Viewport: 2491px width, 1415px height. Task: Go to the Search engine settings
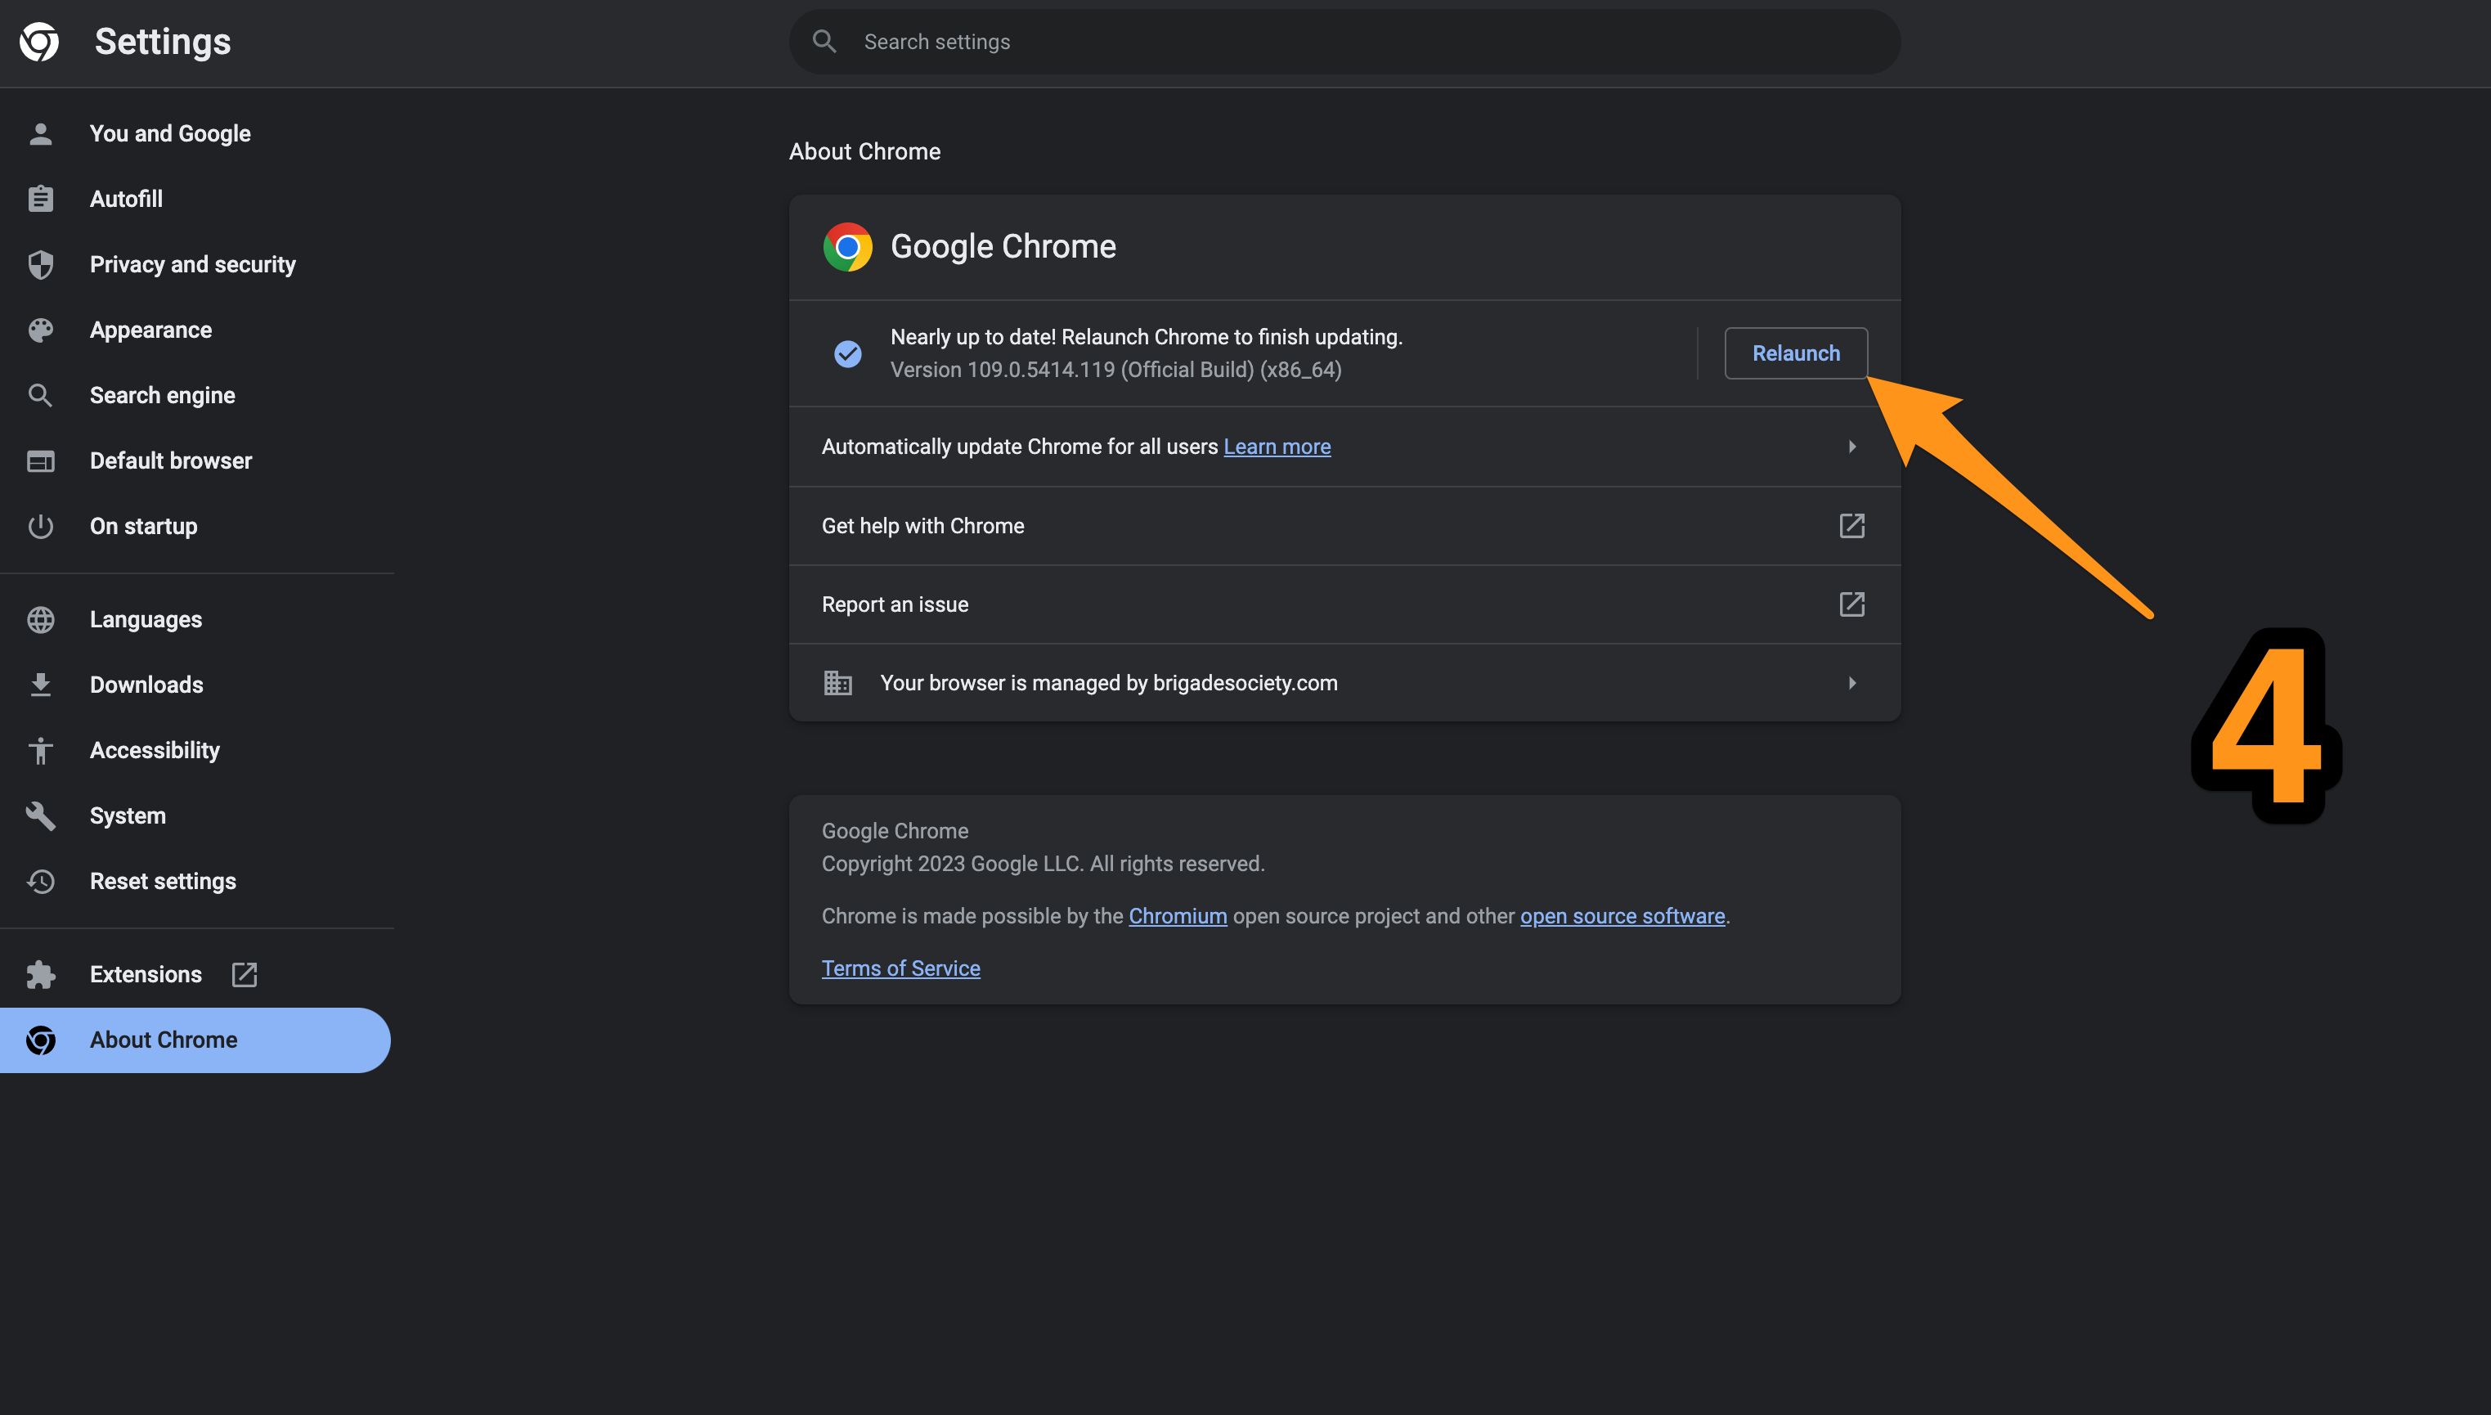(x=162, y=396)
